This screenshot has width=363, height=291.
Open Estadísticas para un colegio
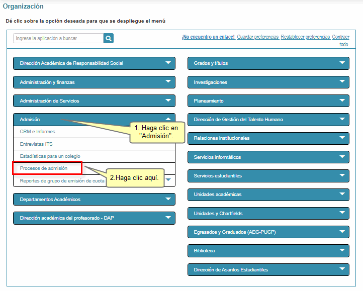coord(50,156)
